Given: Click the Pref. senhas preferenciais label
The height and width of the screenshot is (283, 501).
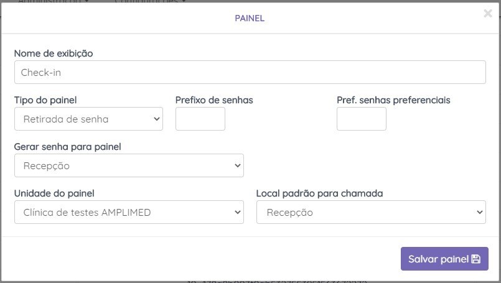Looking at the screenshot, I should [x=393, y=100].
